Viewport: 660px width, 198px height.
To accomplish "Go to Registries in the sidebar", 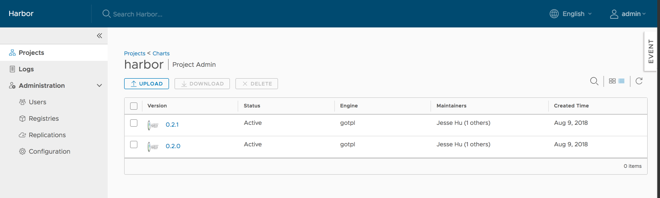I will (44, 118).
